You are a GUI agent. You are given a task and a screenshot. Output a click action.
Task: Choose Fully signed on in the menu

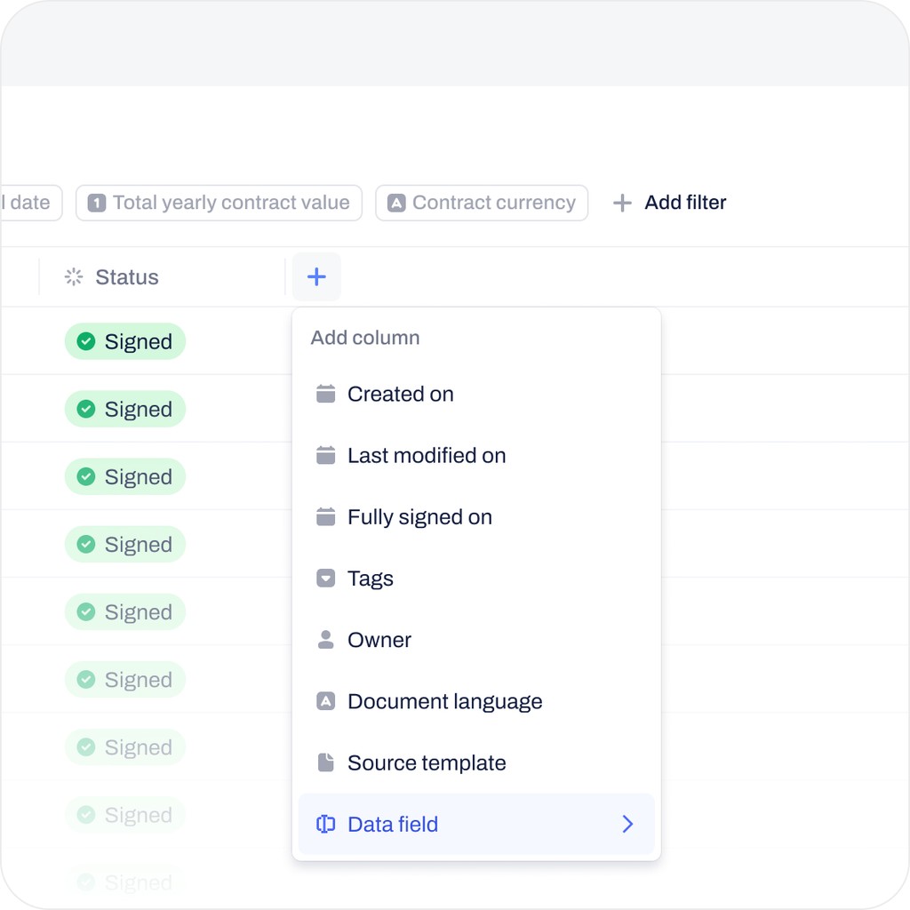coord(419,516)
